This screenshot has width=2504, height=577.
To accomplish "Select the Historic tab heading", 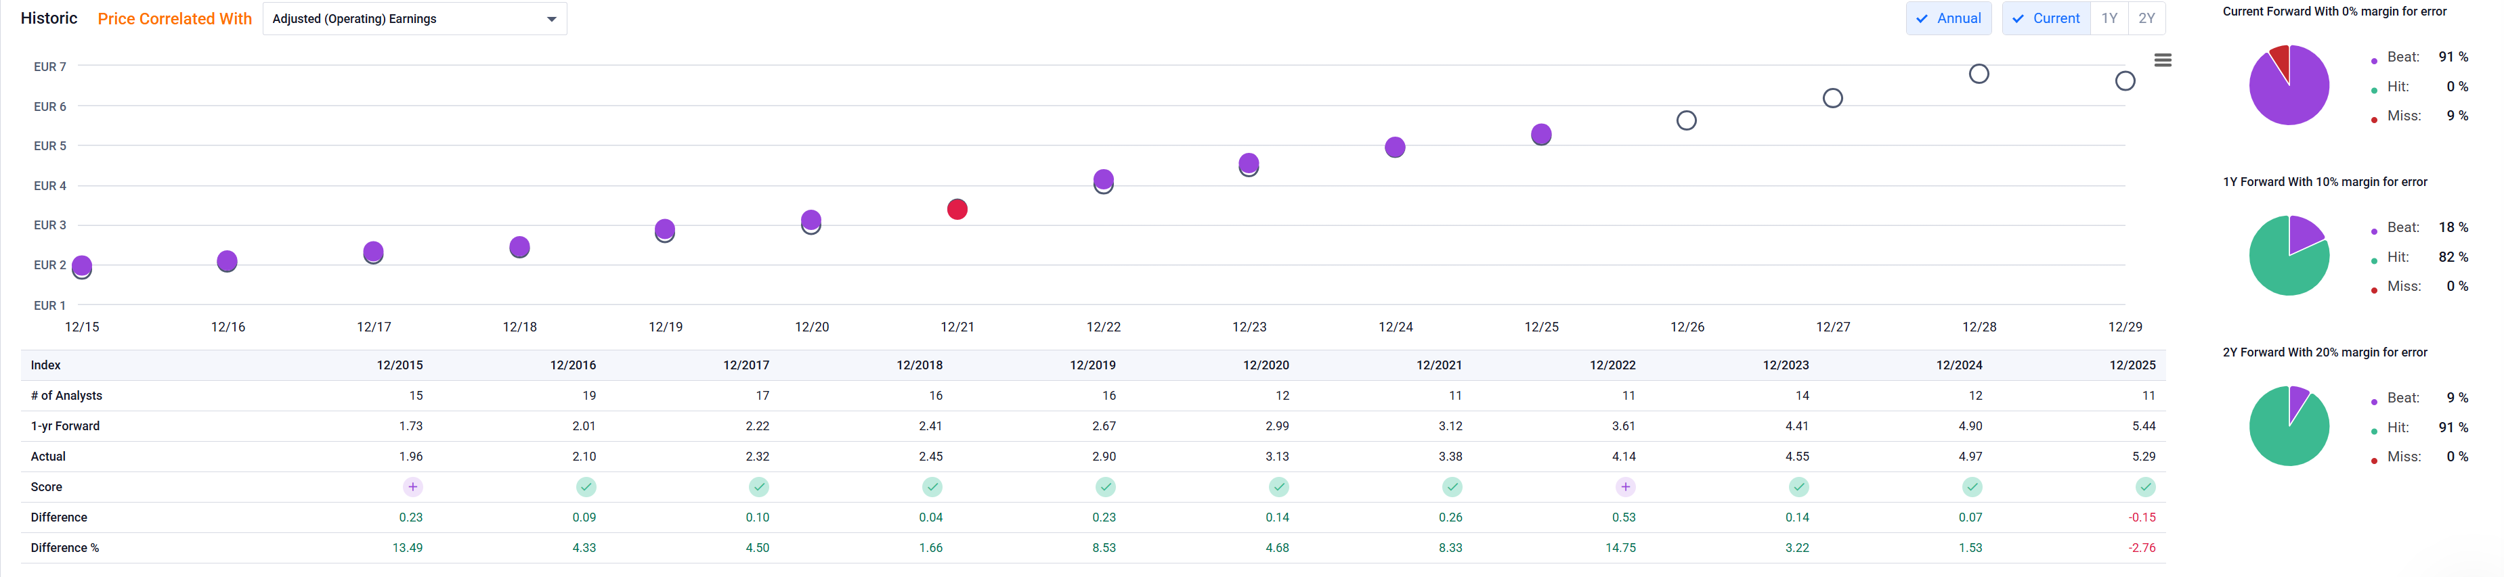I will tap(49, 18).
